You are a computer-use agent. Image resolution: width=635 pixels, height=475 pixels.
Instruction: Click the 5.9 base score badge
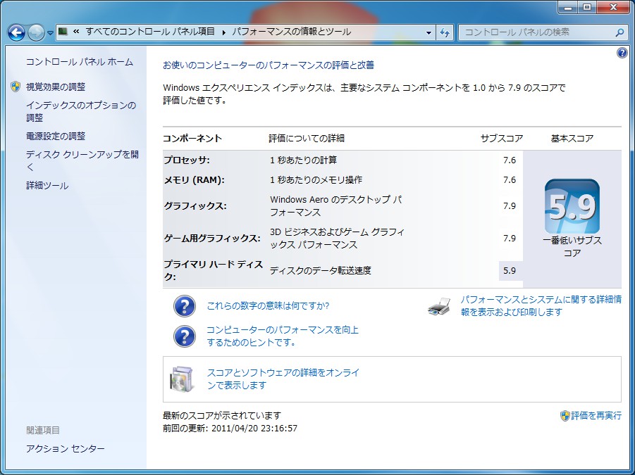(x=572, y=207)
